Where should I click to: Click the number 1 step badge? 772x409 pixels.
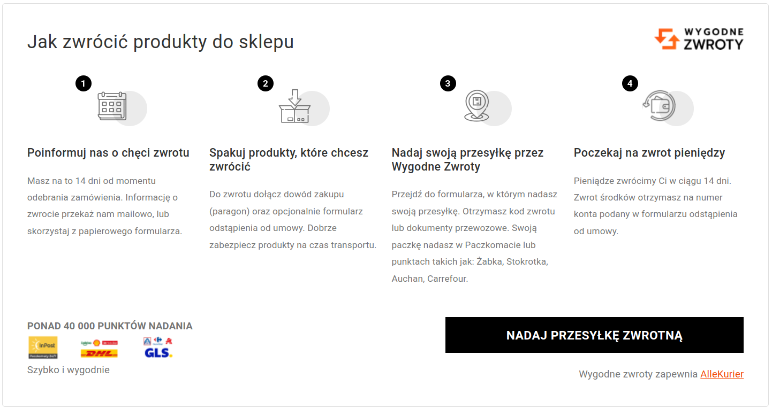point(84,83)
